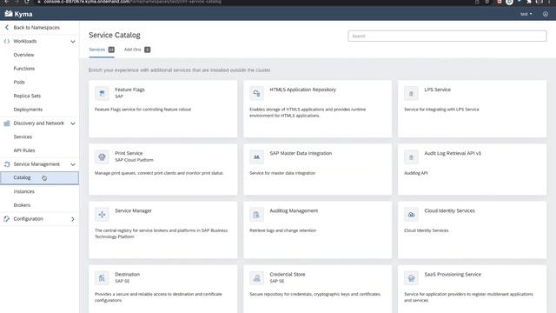
Task: Open Instances in sidebar
Action: pyautogui.click(x=24, y=191)
